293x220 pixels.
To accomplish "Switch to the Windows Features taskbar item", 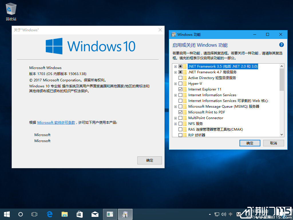I will (x=125, y=214).
